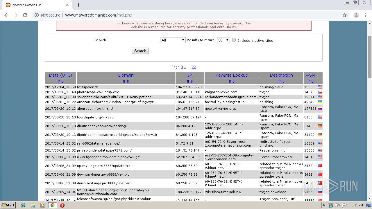Go to results page 0
Viewport: 372px width, 209px height.
click(182, 67)
